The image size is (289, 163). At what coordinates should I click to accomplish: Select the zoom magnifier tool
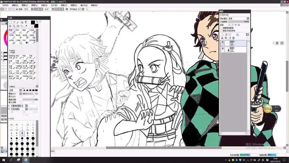(14, 26)
